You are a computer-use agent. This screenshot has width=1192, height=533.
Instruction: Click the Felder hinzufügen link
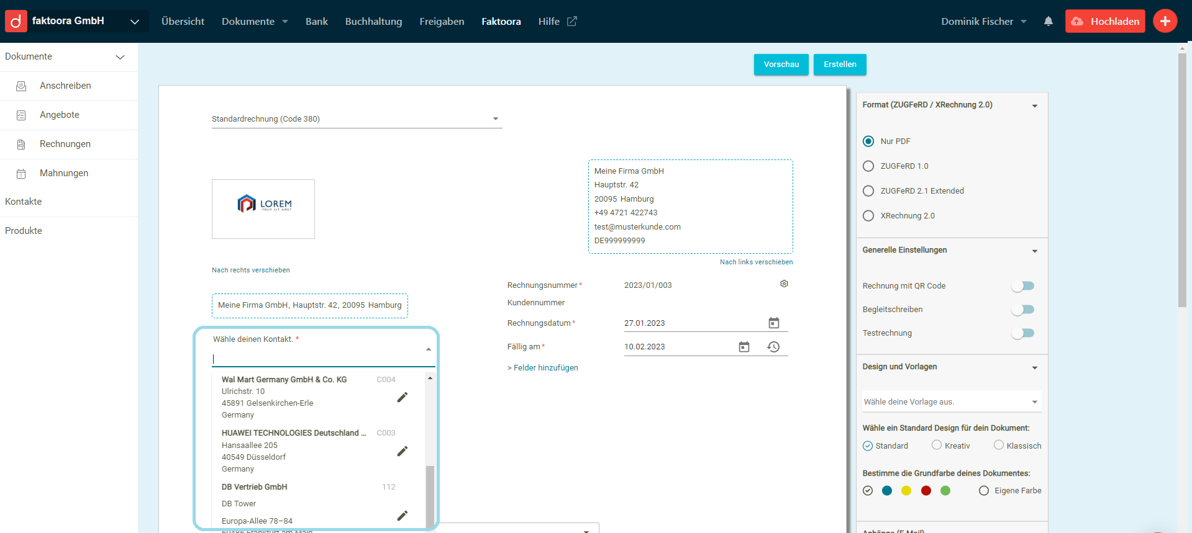(543, 368)
